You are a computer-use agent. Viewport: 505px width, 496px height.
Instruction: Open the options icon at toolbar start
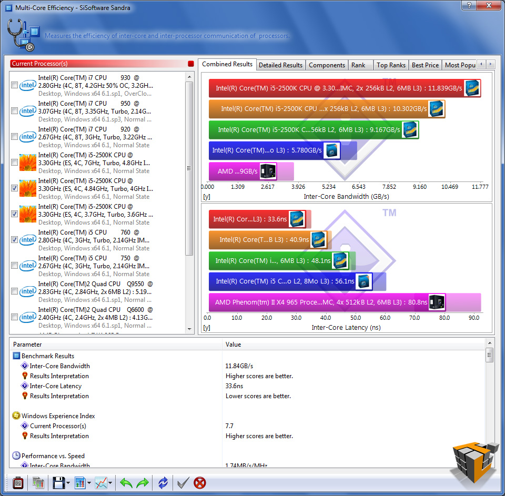click(18, 483)
